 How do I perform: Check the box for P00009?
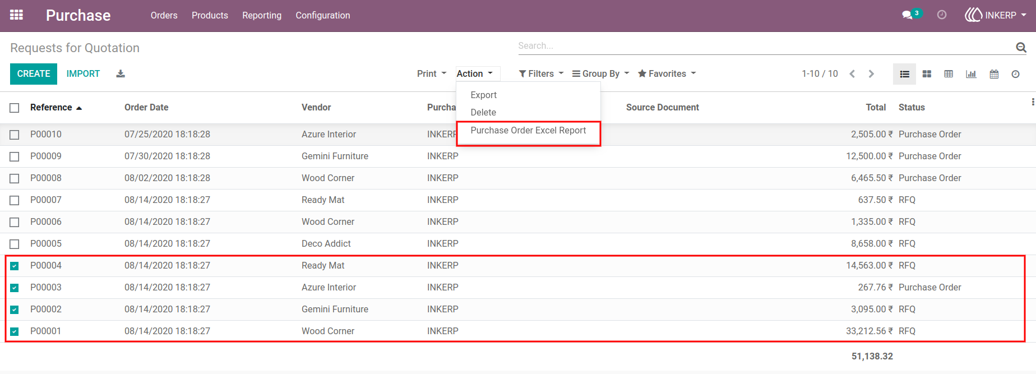pyautogui.click(x=15, y=156)
